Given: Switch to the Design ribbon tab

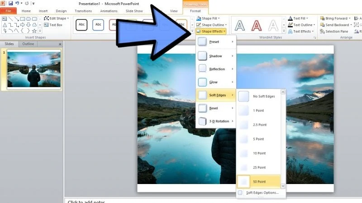Looking at the screenshot, I should (61, 11).
